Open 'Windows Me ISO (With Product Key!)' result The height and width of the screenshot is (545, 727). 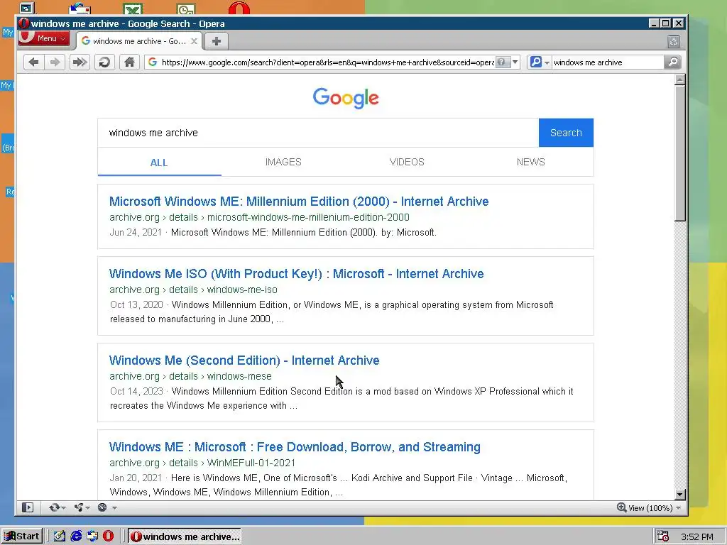click(297, 274)
